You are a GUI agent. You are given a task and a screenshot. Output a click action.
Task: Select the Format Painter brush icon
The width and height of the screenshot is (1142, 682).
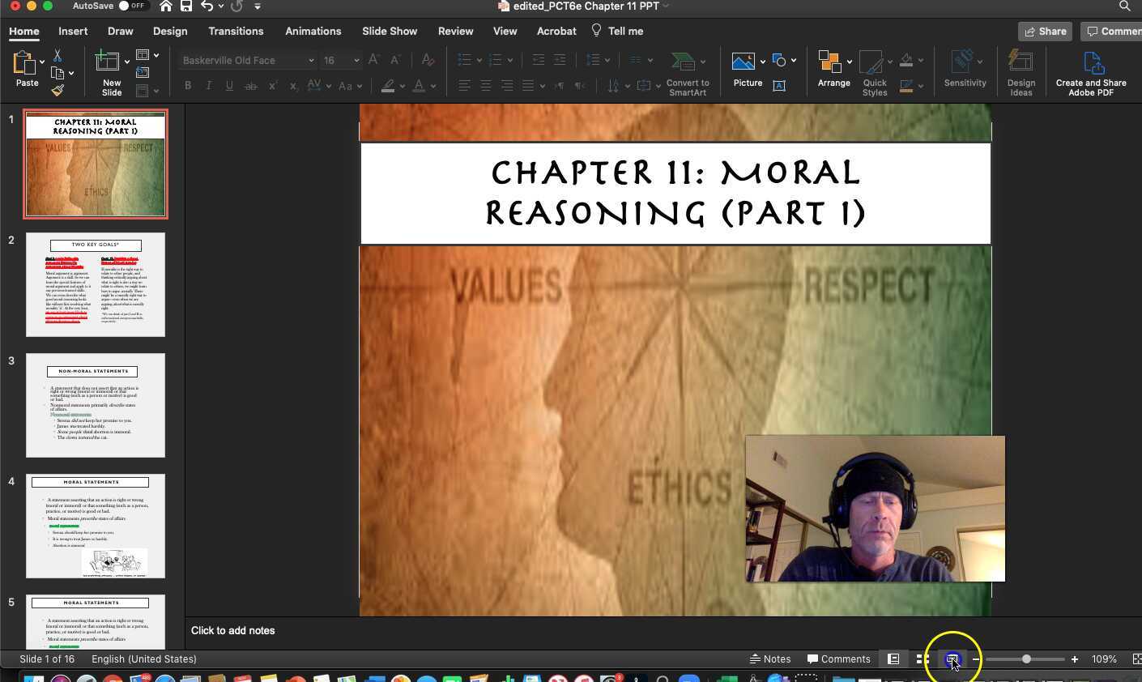coord(58,90)
